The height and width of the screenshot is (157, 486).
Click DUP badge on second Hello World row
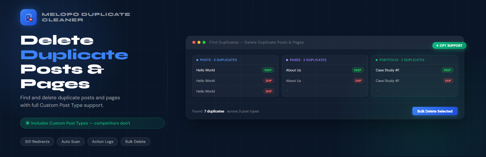point(268,81)
